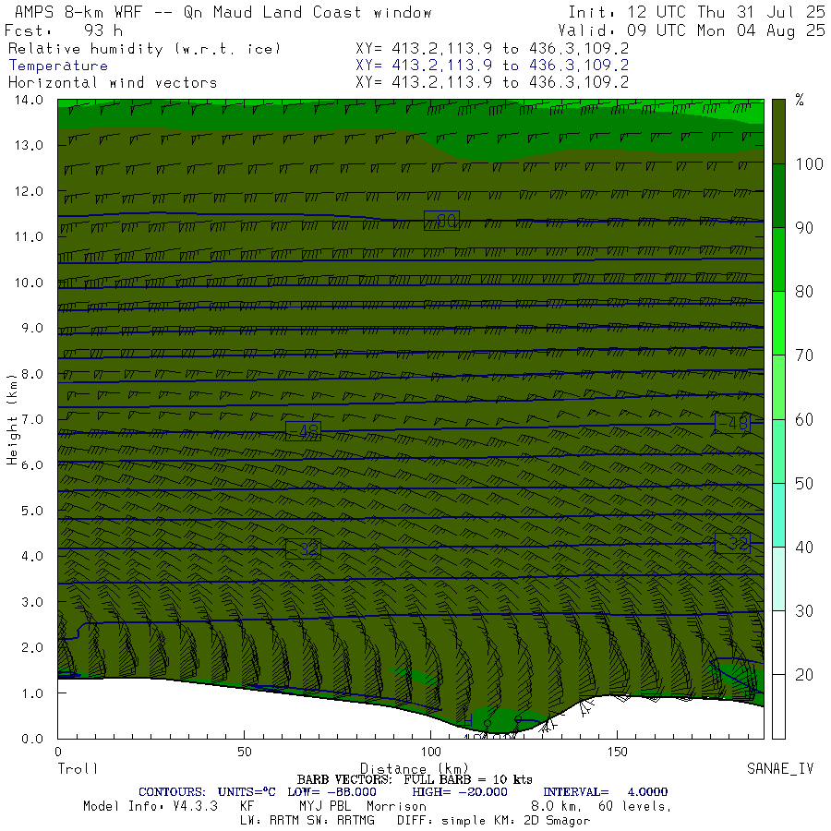Click the "INTERVAL= 4.0000" contour value
Screen dimensions: 831x831
pos(605,792)
